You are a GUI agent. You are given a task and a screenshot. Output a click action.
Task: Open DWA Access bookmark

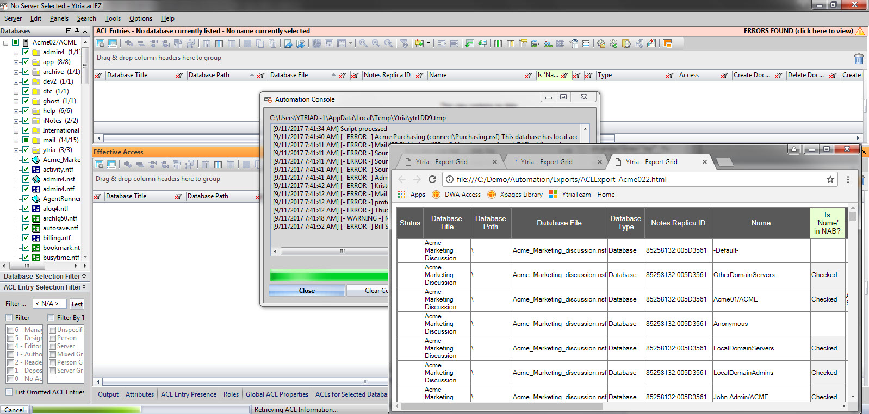point(456,195)
